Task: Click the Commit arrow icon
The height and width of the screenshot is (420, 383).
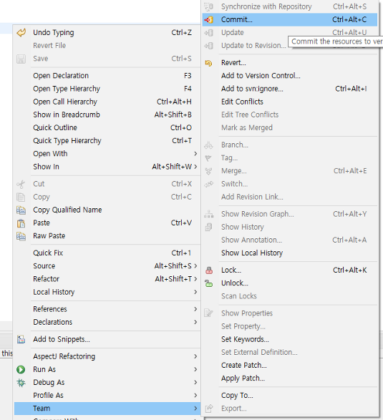Action: [209, 19]
